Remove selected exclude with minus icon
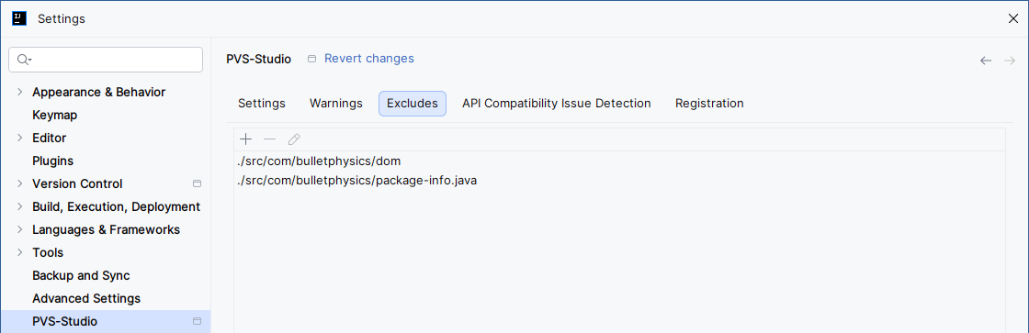1029x333 pixels. (x=269, y=139)
